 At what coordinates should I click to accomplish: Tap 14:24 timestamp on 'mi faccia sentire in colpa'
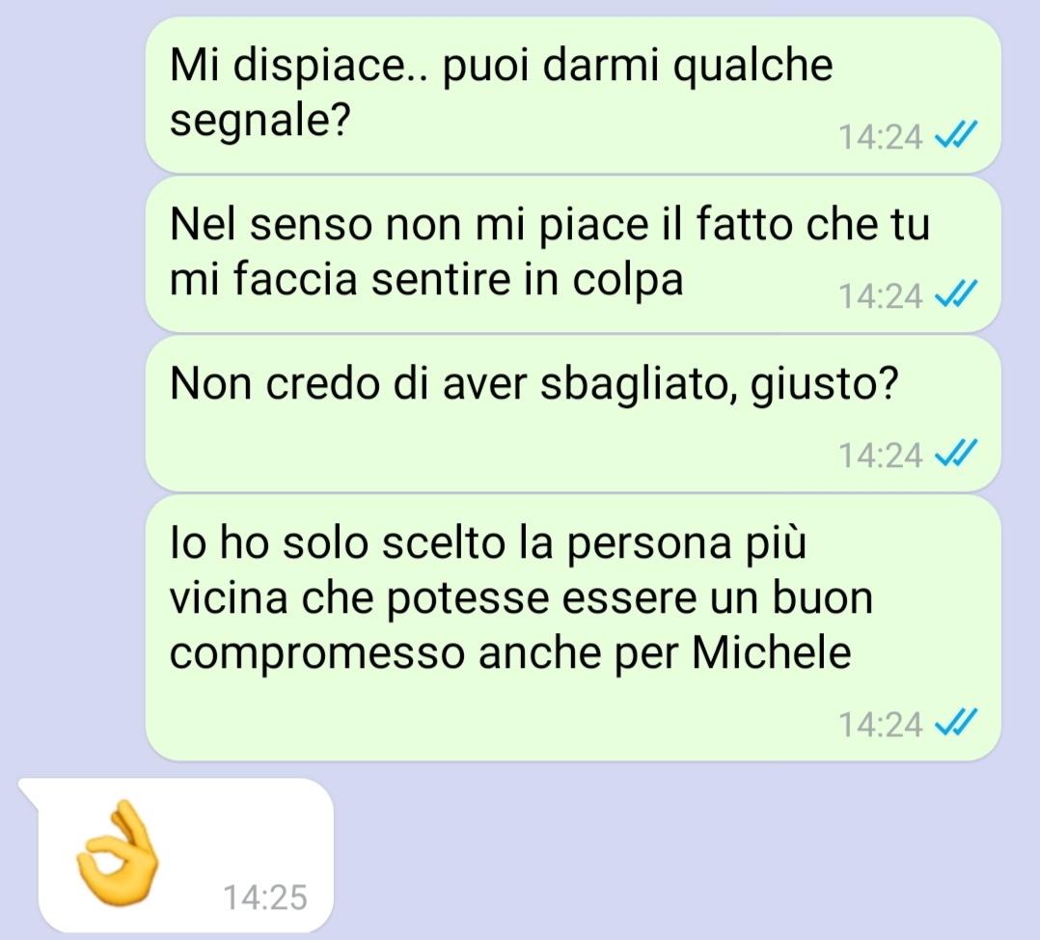pyautogui.click(x=881, y=296)
